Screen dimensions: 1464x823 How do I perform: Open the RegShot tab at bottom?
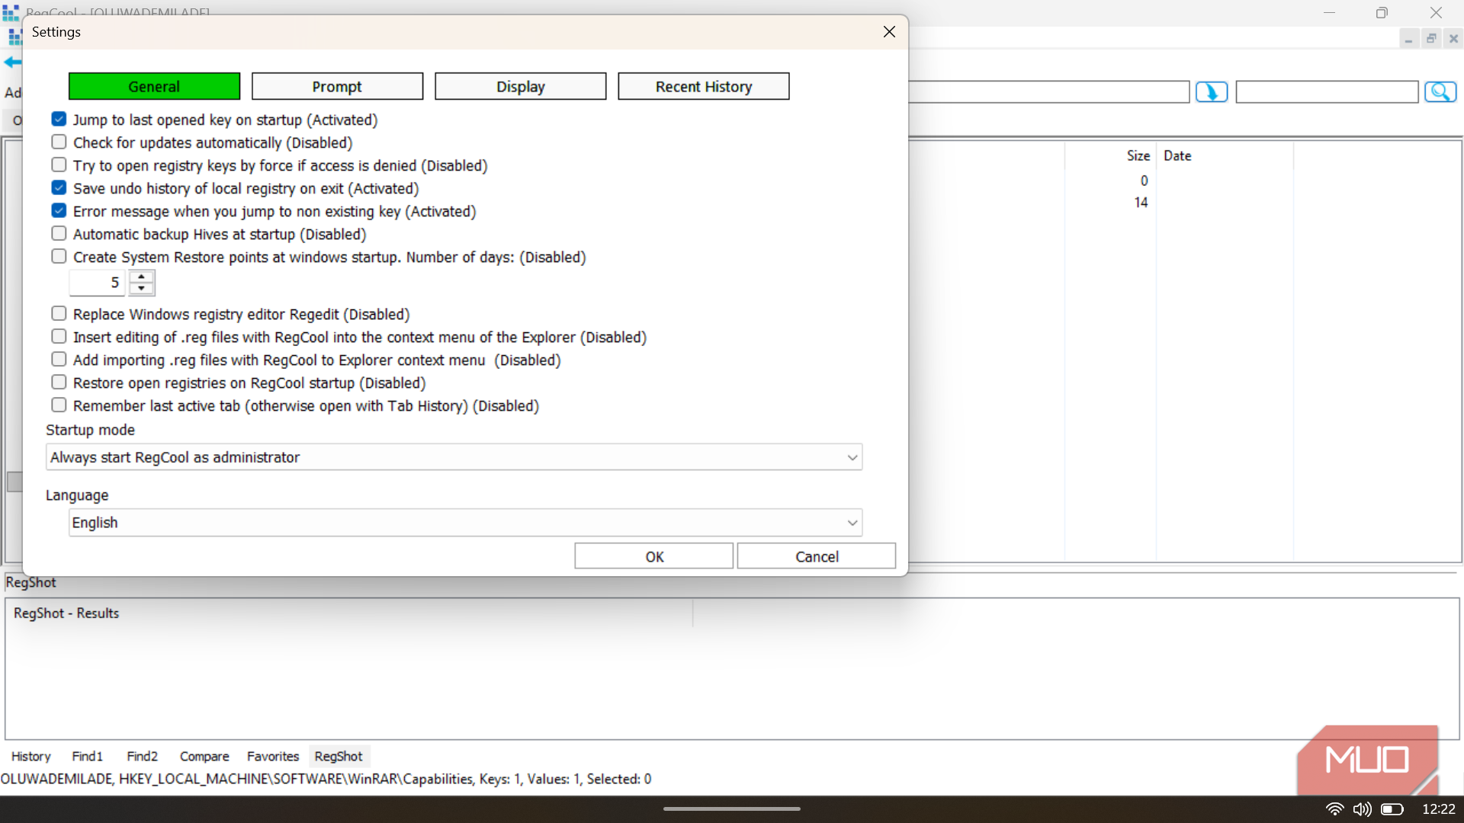339,756
